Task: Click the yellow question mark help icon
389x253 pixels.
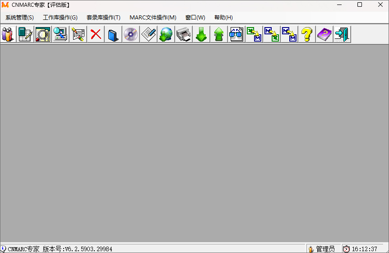Action: [x=307, y=34]
